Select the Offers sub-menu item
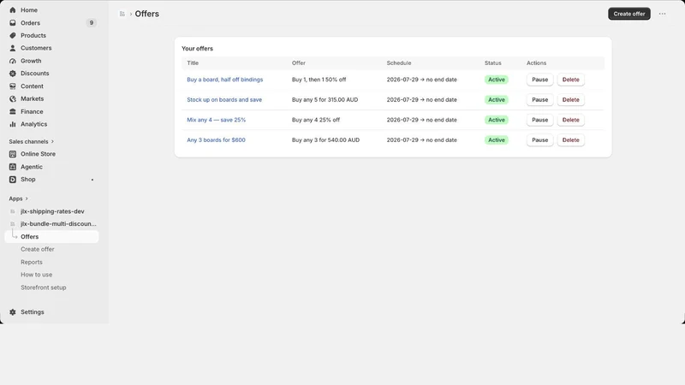Screen dimensions: 685x385 pyautogui.click(x=51, y=237)
